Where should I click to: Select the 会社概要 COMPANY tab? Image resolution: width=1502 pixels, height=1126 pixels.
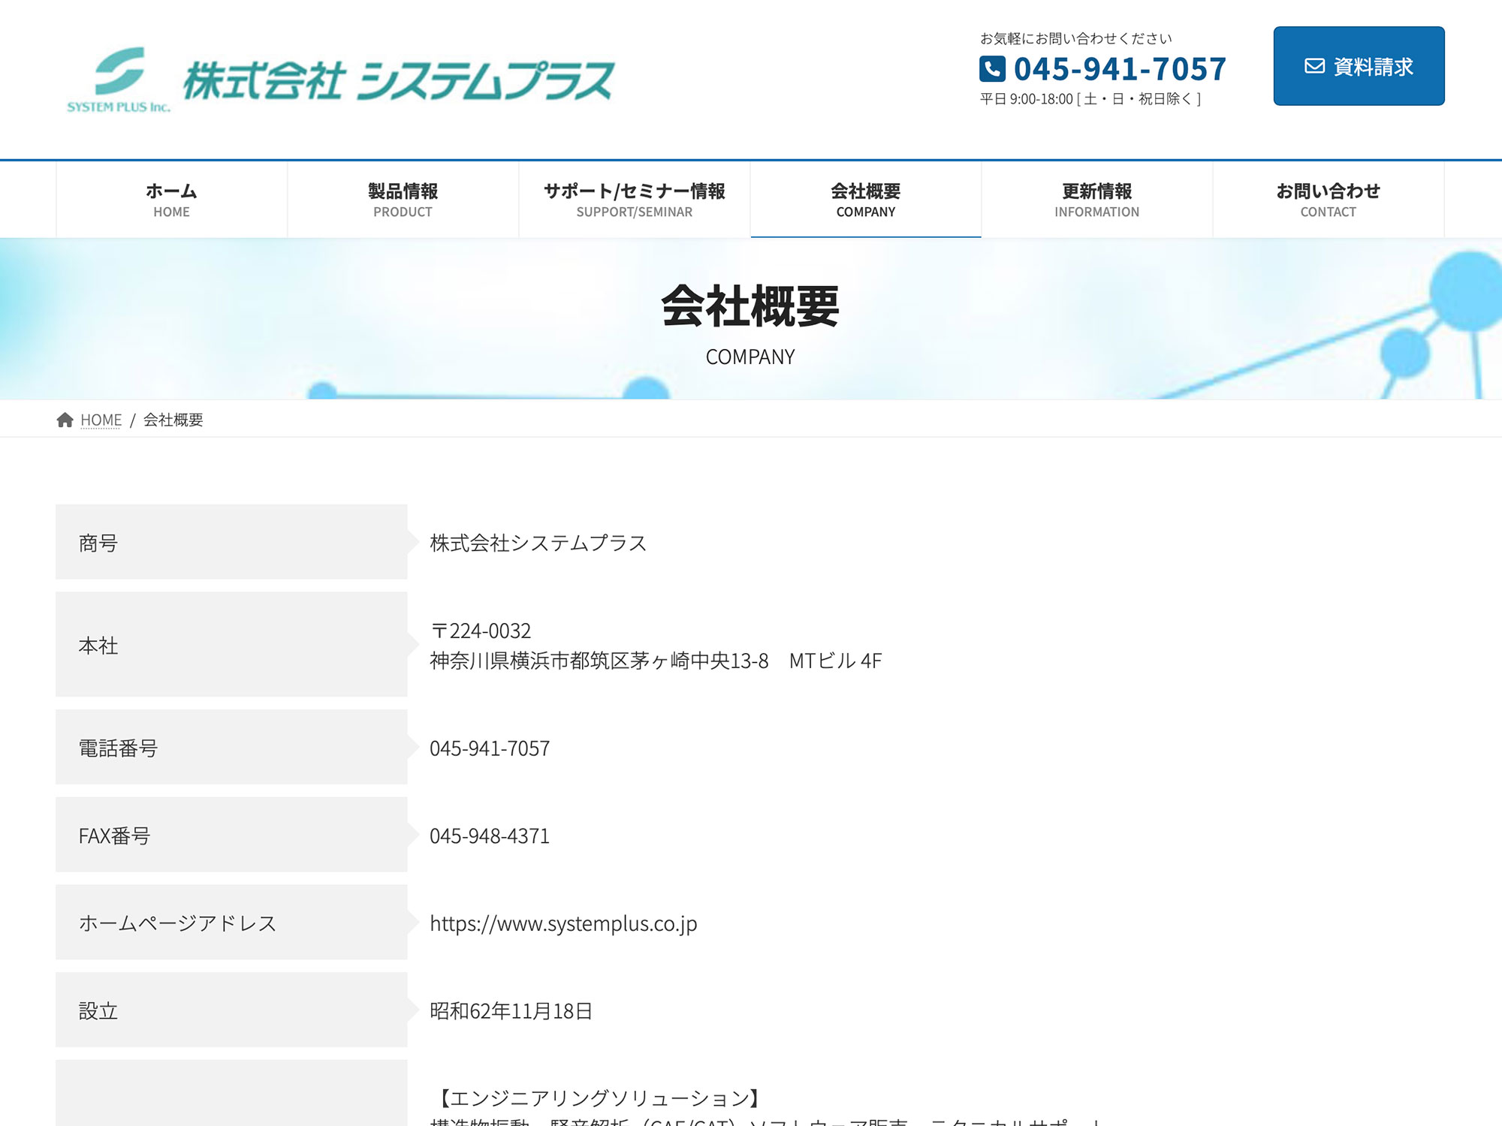click(x=865, y=200)
